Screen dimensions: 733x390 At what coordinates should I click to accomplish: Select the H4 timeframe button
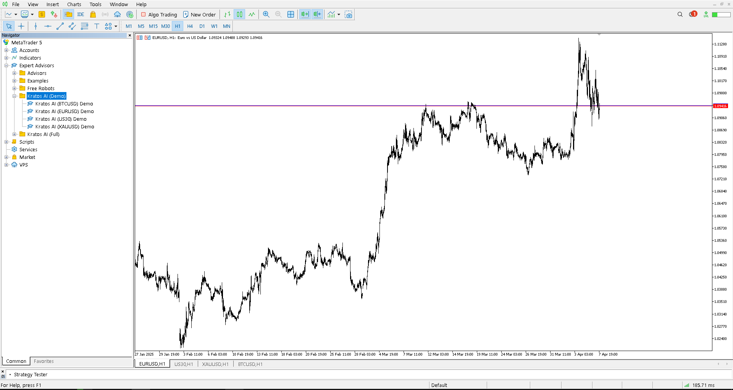pos(190,26)
